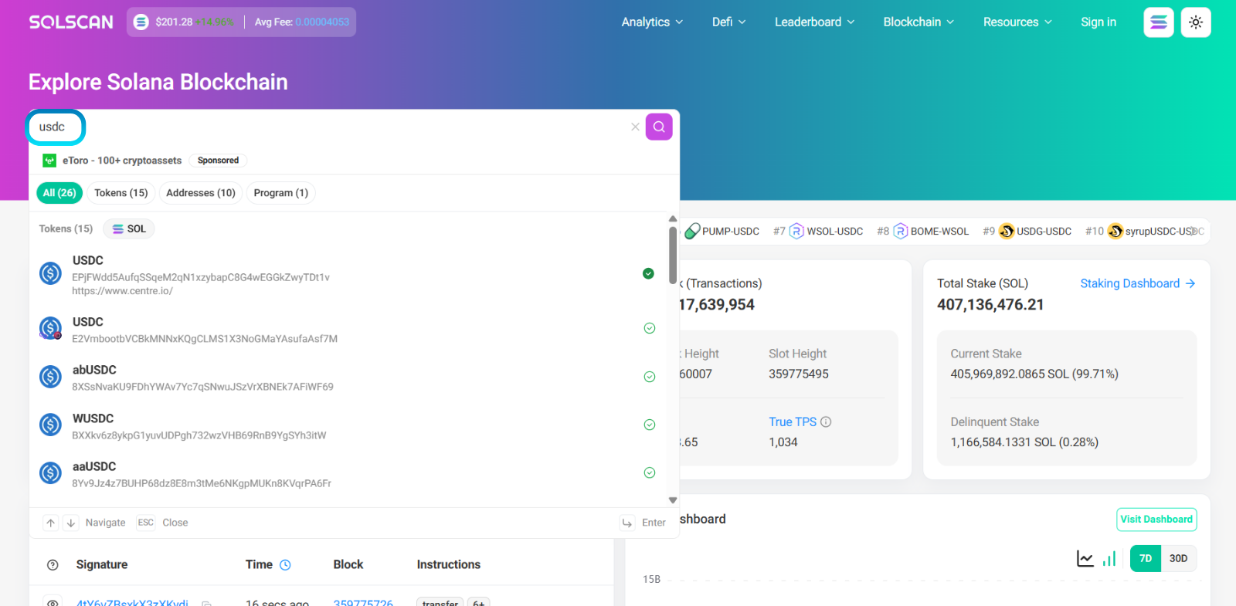Screen dimensions: 1236x606
Task: Click the True TPS link
Action: pyautogui.click(x=793, y=422)
